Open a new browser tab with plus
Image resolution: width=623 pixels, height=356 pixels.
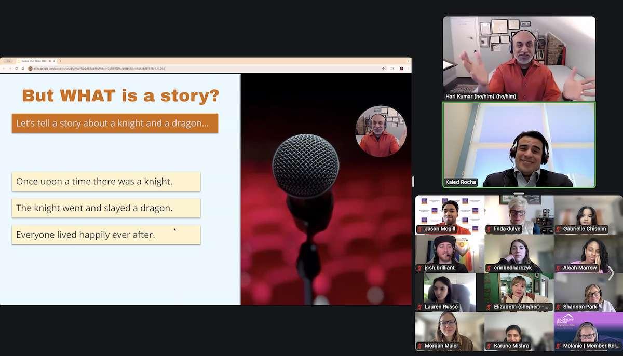pyautogui.click(x=60, y=61)
